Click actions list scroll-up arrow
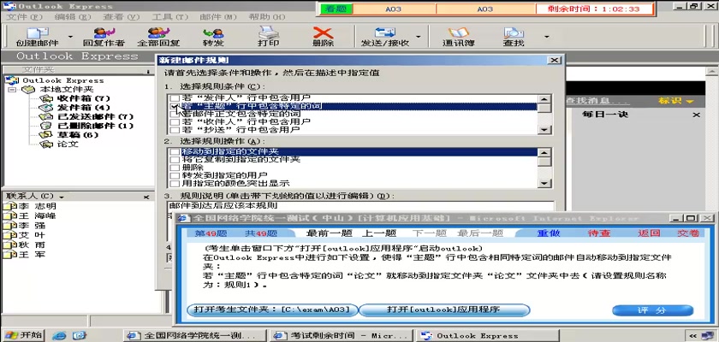 coord(544,152)
